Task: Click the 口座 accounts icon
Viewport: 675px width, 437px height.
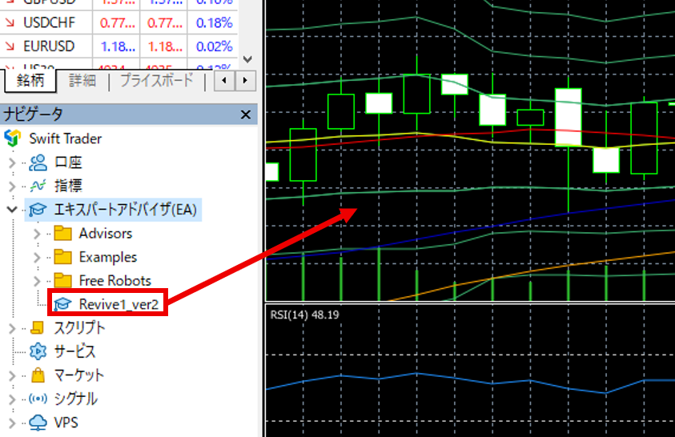Action: tap(38, 162)
